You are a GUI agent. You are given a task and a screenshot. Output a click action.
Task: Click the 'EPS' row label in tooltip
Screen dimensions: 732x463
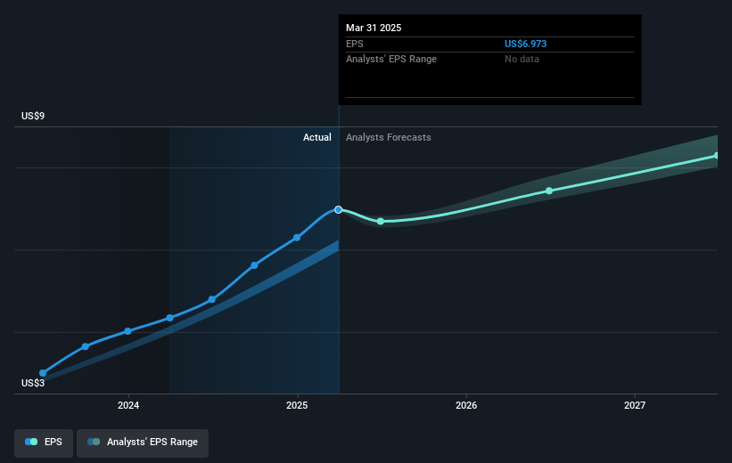354,44
